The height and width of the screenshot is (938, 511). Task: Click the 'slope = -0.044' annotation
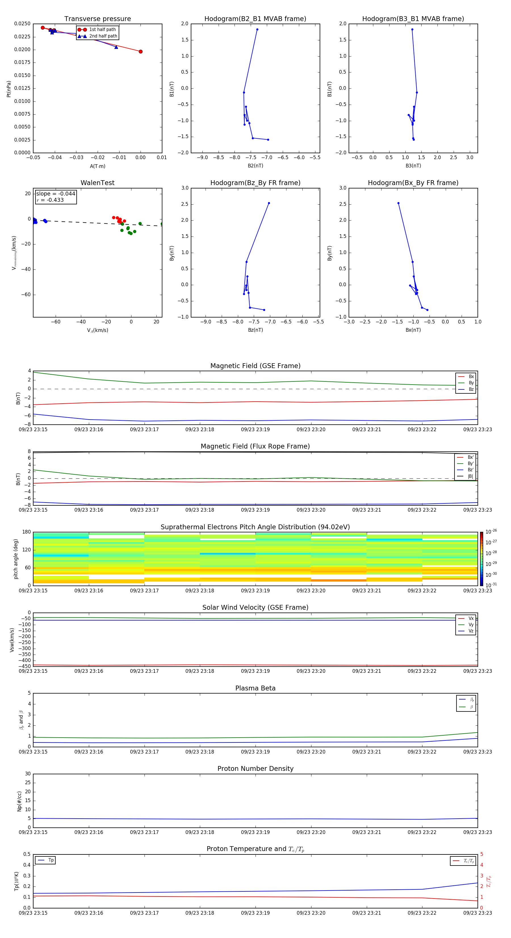pos(56,194)
